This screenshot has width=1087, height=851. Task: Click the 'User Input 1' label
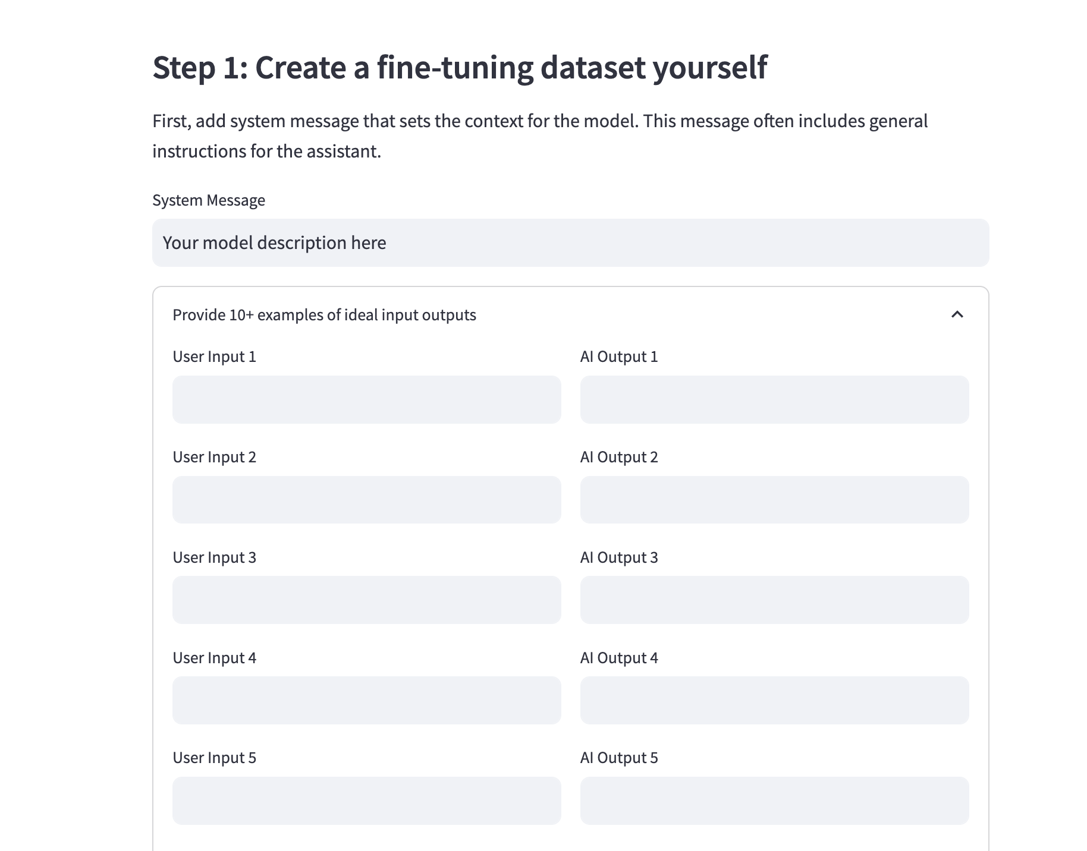tap(214, 357)
